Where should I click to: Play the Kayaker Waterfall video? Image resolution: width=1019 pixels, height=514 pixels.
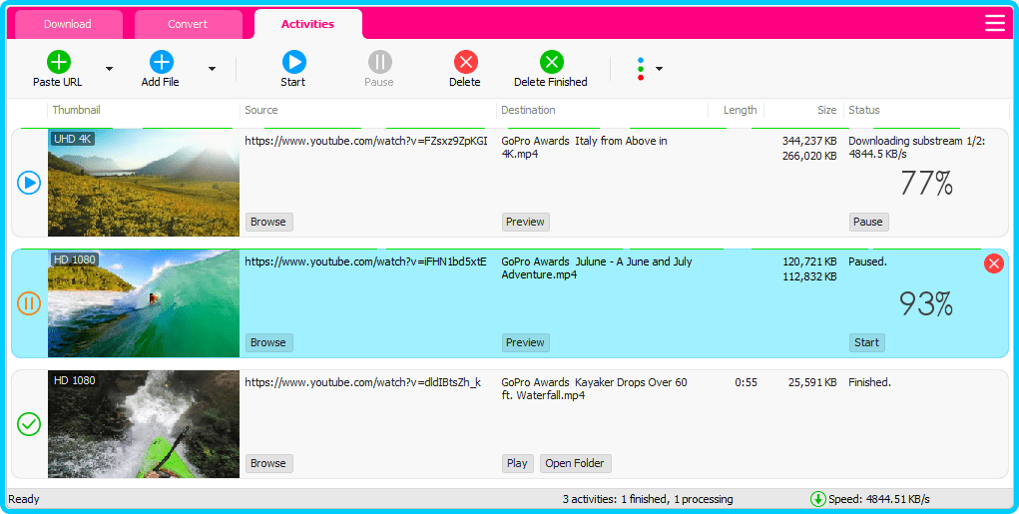click(517, 463)
